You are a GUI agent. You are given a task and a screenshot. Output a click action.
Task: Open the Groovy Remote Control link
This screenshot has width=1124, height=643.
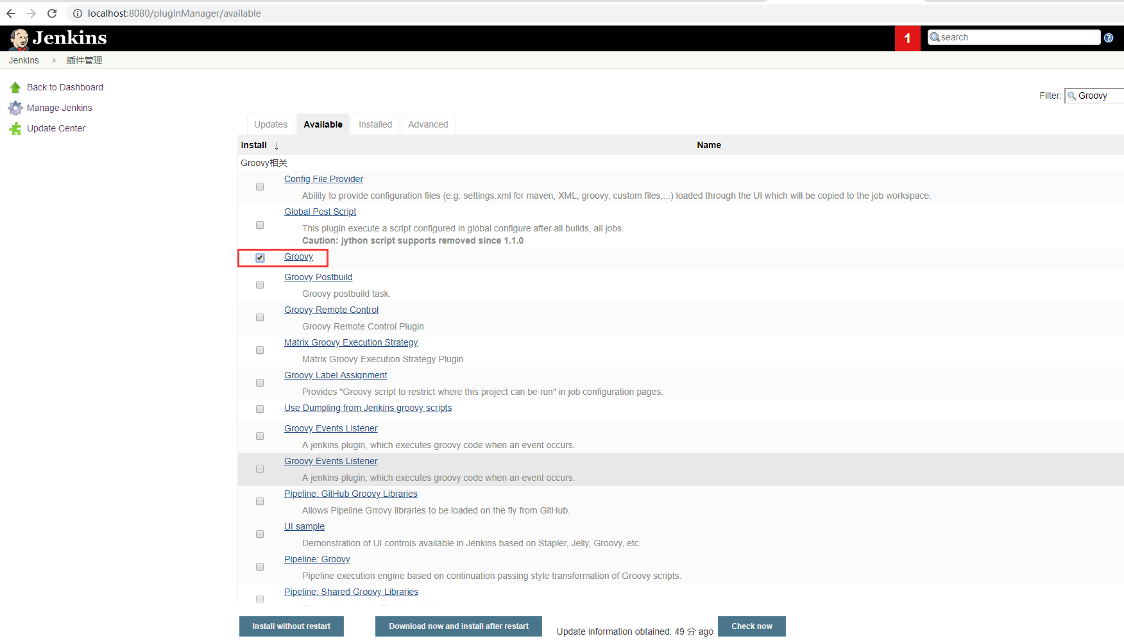pyautogui.click(x=331, y=310)
